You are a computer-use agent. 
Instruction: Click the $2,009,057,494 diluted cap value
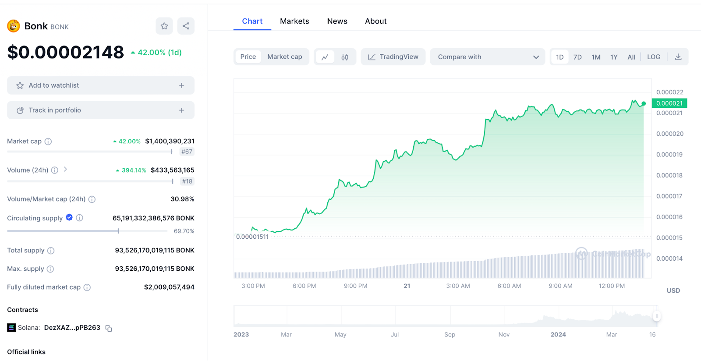(169, 287)
